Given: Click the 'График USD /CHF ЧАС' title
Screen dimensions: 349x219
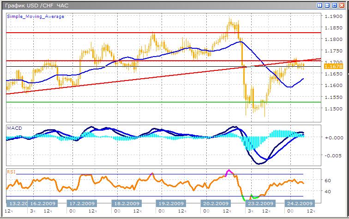Looking at the screenshot, I should click(x=36, y=6).
